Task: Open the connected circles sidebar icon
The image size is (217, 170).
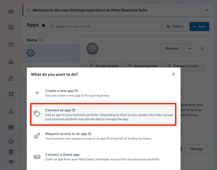Action: [11, 62]
